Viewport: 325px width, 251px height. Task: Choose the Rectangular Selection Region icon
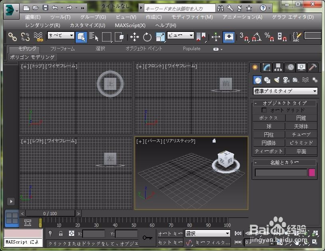pyautogui.click(x=107, y=37)
